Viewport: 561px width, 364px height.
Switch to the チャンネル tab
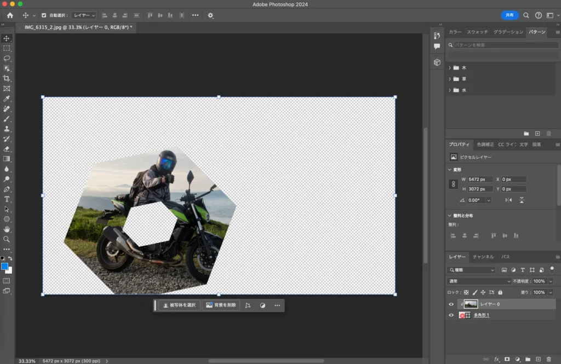(x=483, y=257)
